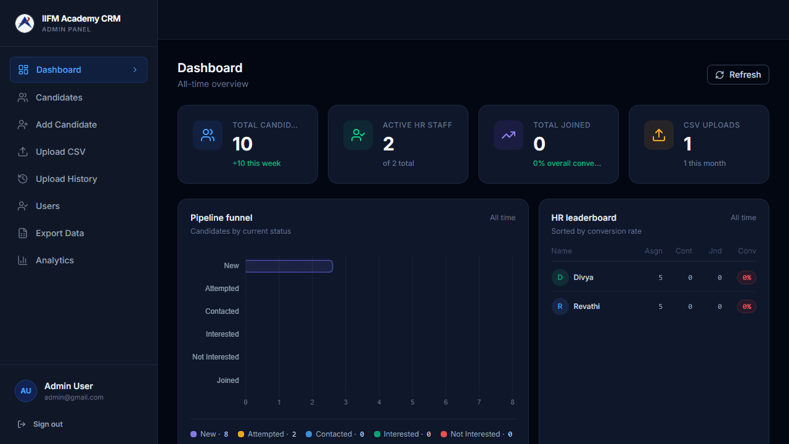Click the Revathi name in leaderboard
This screenshot has height=444, width=789.
[586, 306]
